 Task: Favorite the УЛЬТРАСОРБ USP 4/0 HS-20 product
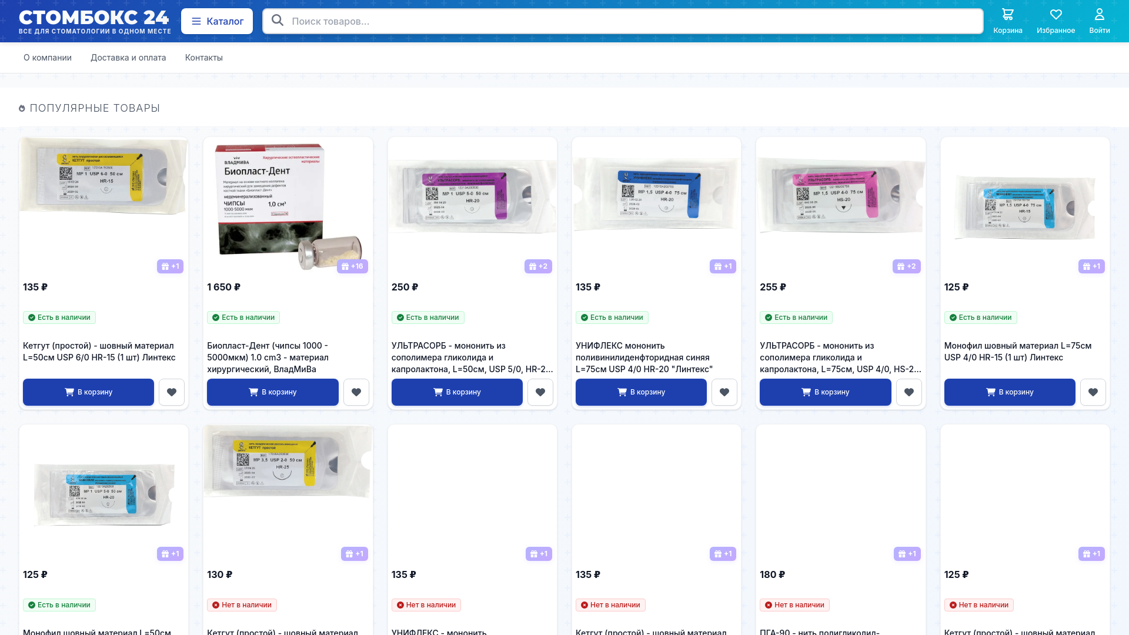click(909, 392)
